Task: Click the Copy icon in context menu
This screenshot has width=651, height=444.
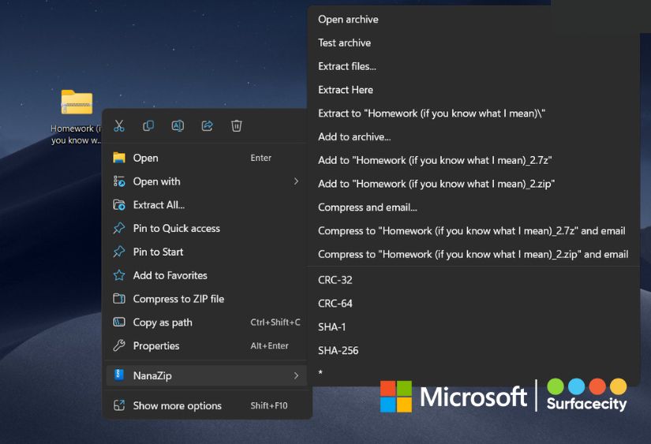Action: [x=148, y=126]
